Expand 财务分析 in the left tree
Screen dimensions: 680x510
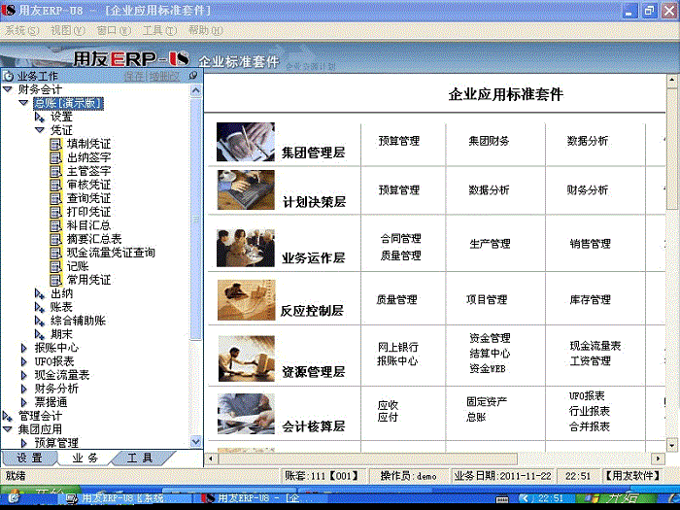(x=24, y=389)
